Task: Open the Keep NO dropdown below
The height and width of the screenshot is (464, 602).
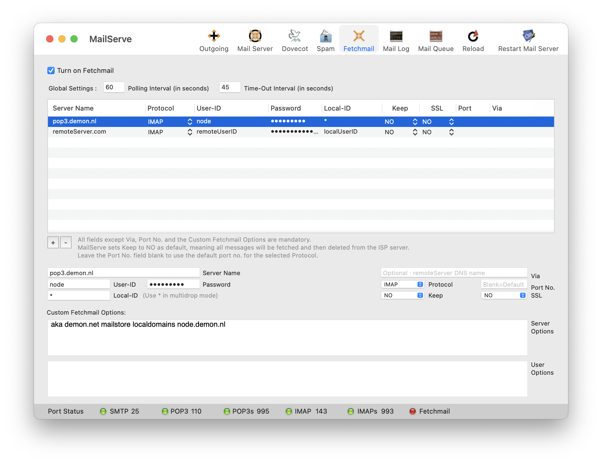Action: point(402,295)
